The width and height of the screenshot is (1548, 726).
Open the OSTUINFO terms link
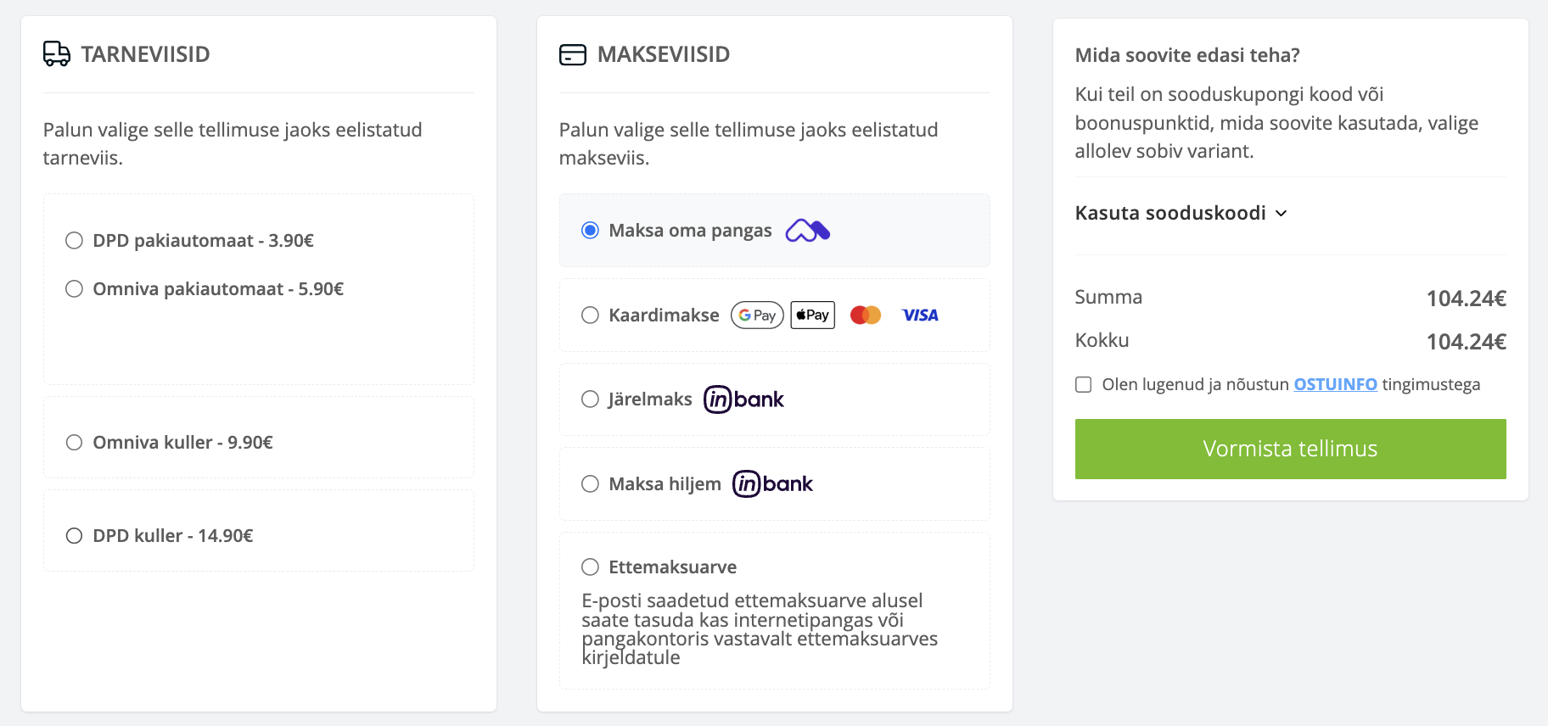point(1335,385)
